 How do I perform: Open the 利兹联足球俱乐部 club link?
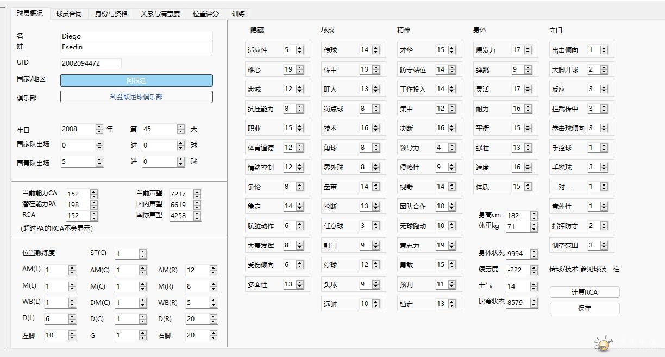point(136,97)
